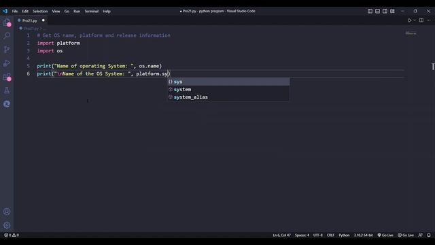The width and height of the screenshot is (435, 245).
Task: Open the Terminal menu
Action: pos(92,12)
